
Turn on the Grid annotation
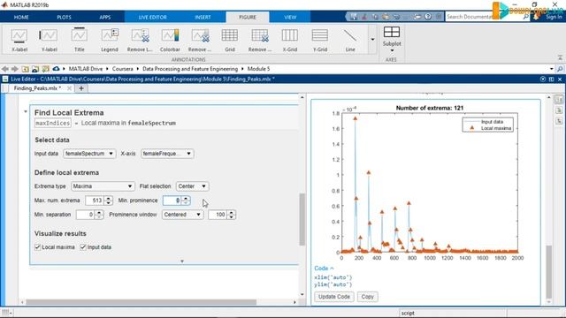click(230, 40)
